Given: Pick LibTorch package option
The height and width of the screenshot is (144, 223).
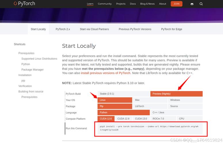Looking at the screenshot, I should pos(150,106).
